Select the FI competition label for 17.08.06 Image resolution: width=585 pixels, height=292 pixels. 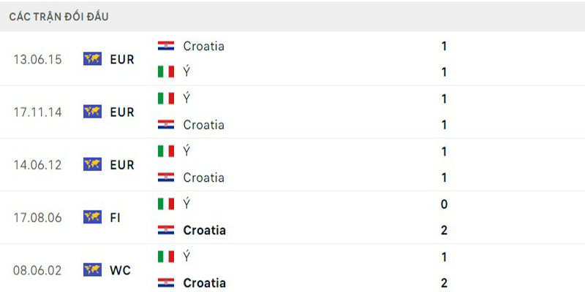coord(116,217)
